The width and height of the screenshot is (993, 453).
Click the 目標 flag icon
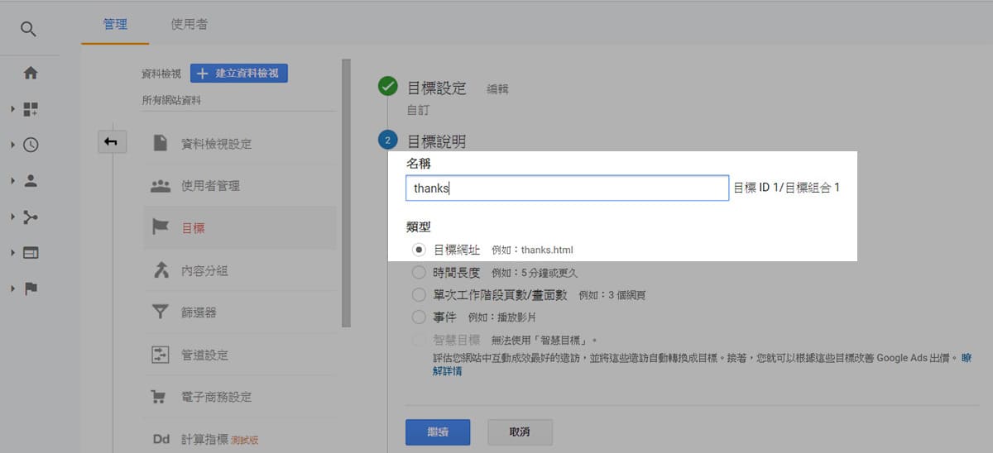tap(161, 227)
